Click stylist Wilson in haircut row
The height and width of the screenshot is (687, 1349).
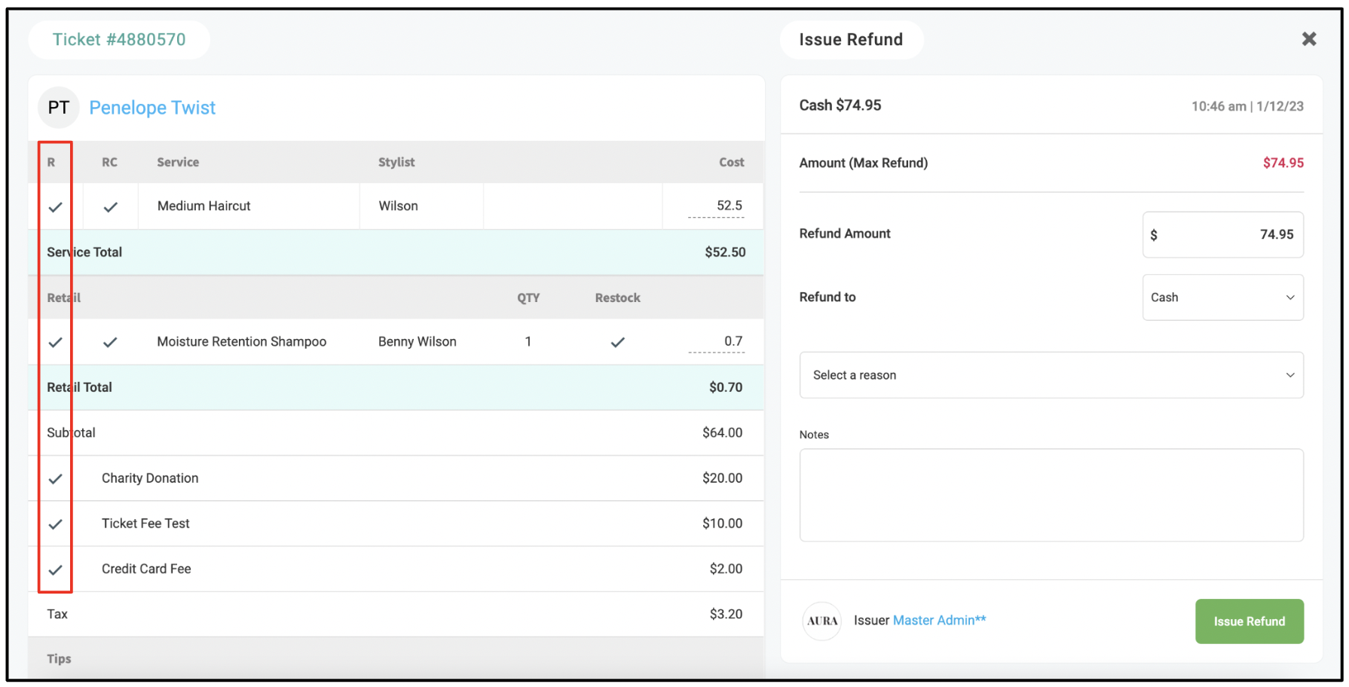pos(398,206)
